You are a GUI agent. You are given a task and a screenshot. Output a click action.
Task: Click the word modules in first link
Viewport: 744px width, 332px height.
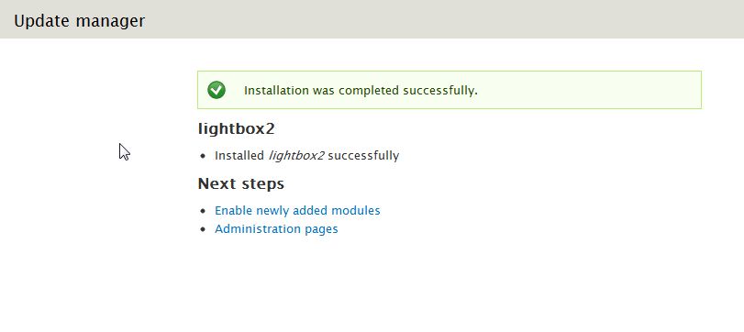(x=355, y=211)
